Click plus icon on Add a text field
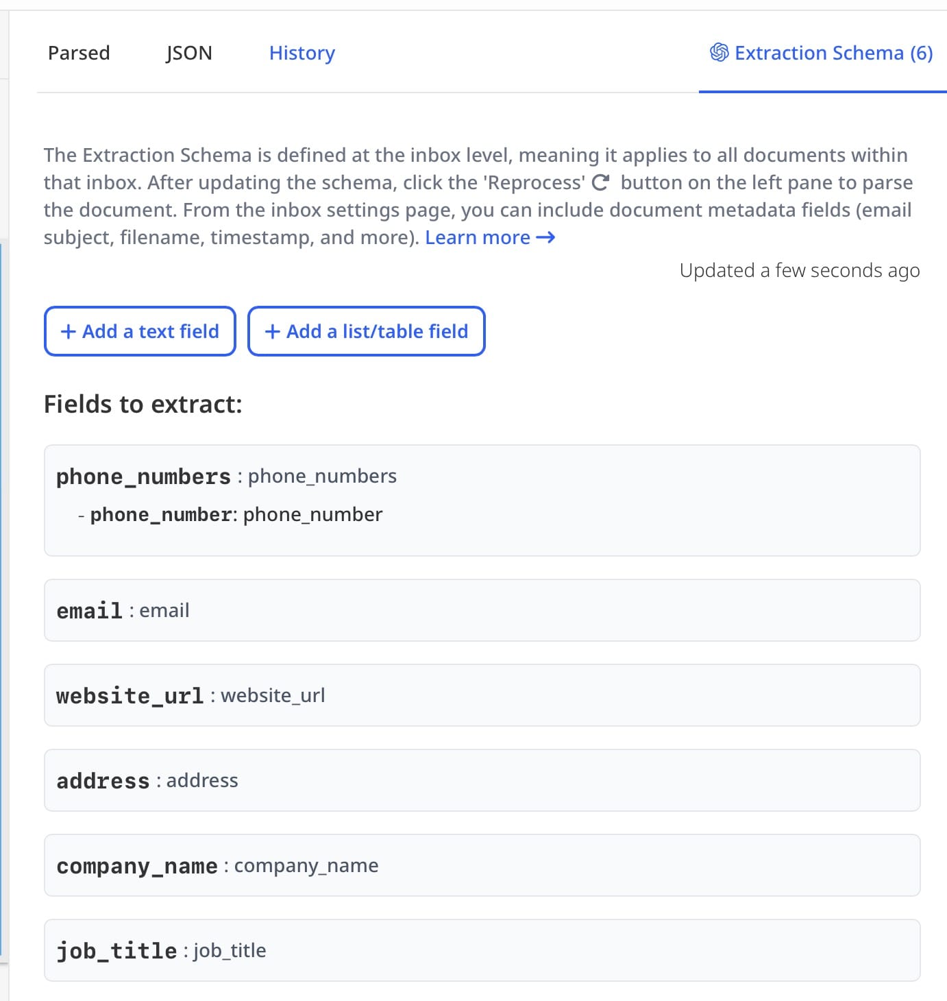Image resolution: width=947 pixels, height=1001 pixels. tap(69, 332)
